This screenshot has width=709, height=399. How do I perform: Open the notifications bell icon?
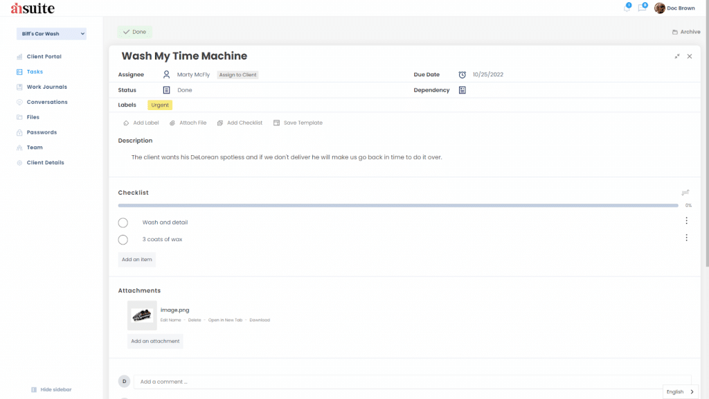click(x=627, y=8)
